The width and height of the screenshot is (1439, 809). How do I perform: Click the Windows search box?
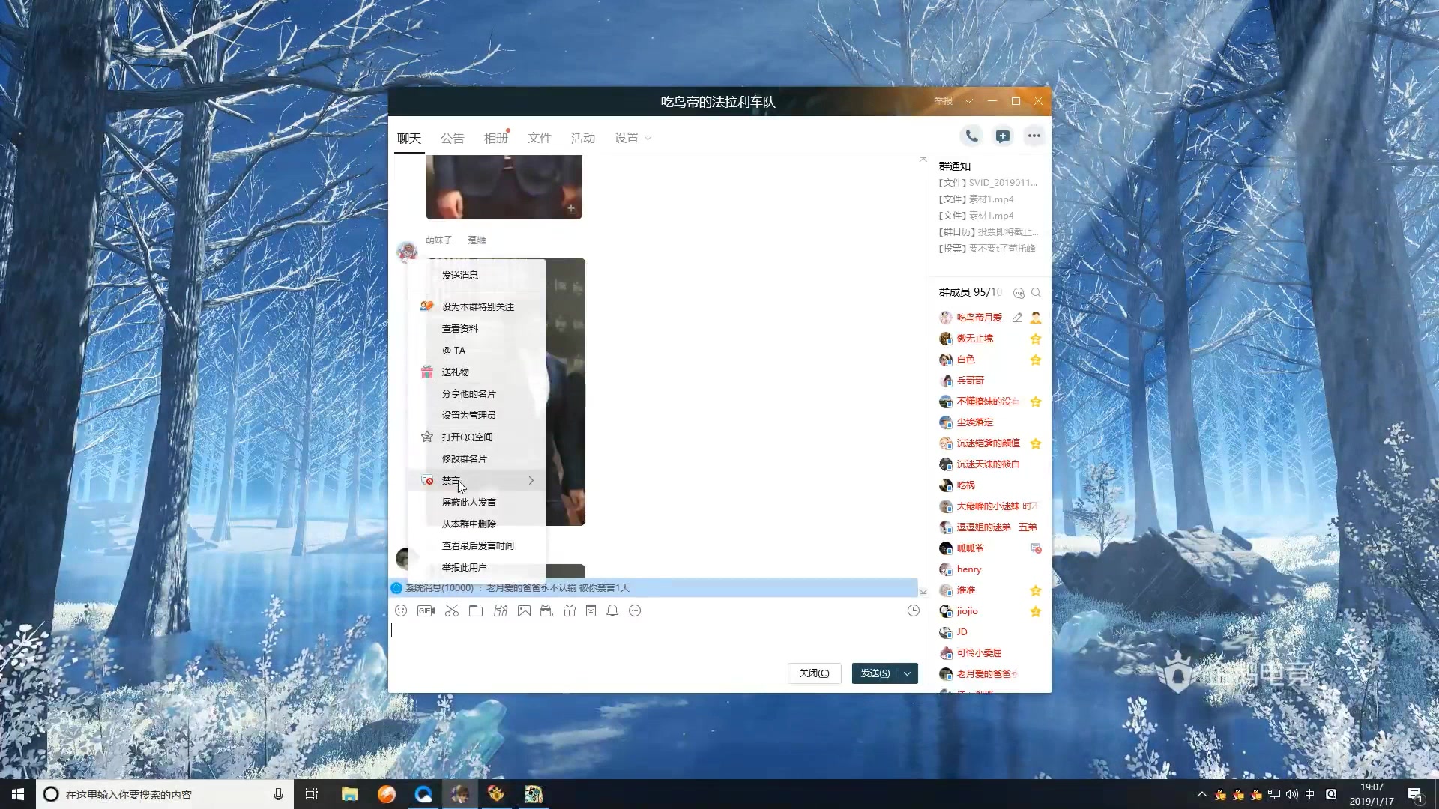(x=165, y=794)
